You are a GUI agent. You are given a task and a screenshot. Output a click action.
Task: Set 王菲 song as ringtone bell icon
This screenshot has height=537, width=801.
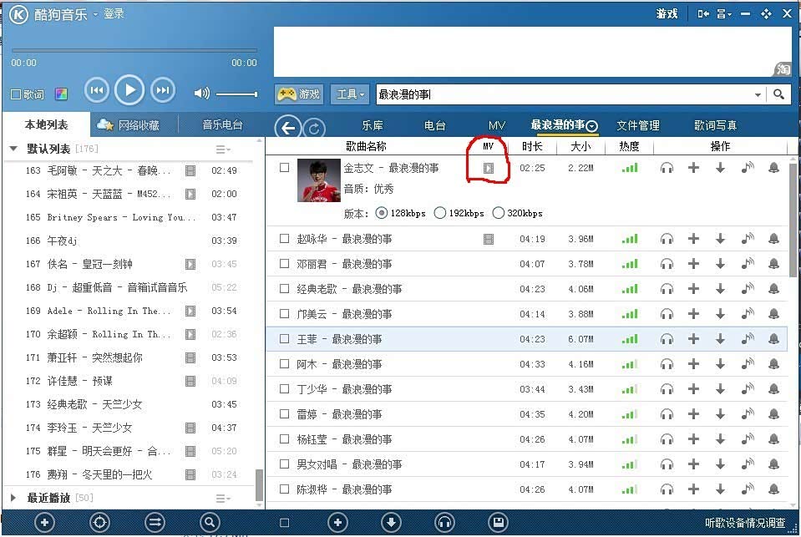(773, 339)
